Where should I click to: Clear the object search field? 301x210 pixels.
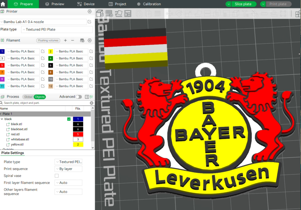(x=91, y=103)
